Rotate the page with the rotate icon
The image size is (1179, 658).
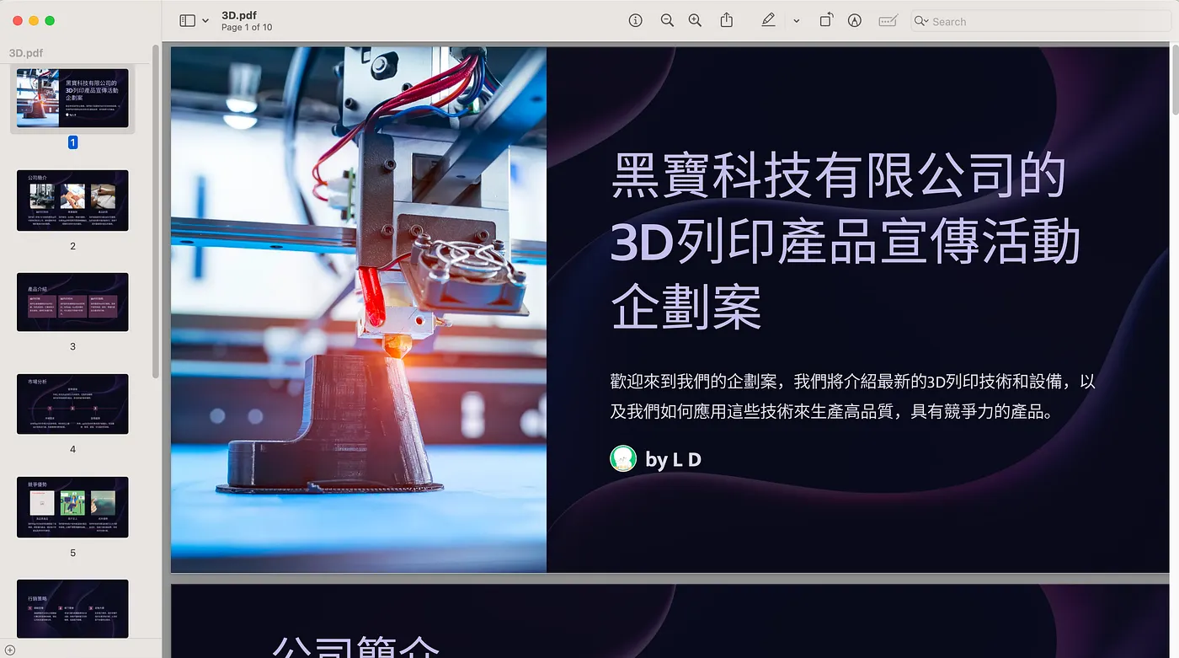coord(826,21)
